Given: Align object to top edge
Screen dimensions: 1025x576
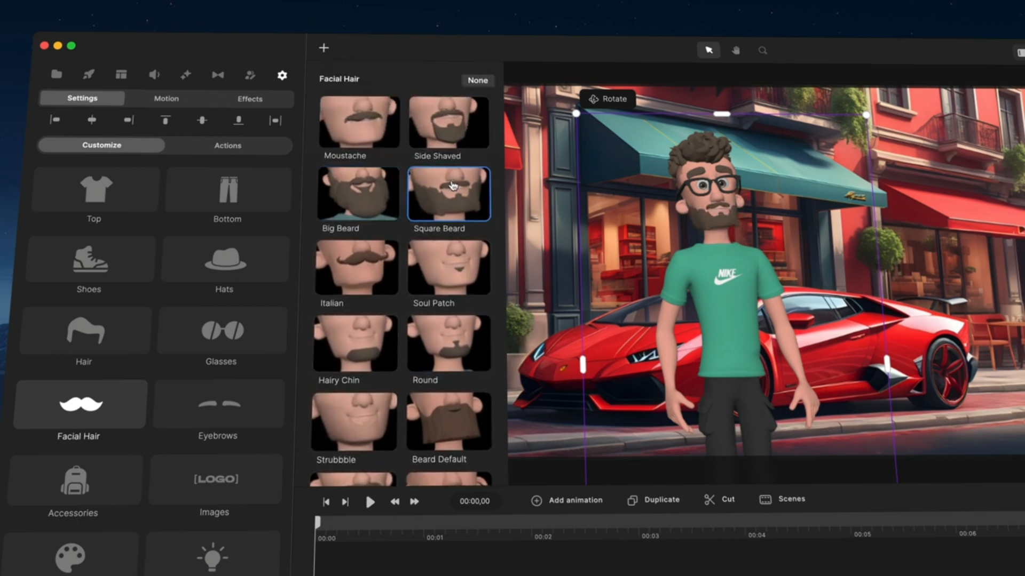Looking at the screenshot, I should [x=165, y=120].
